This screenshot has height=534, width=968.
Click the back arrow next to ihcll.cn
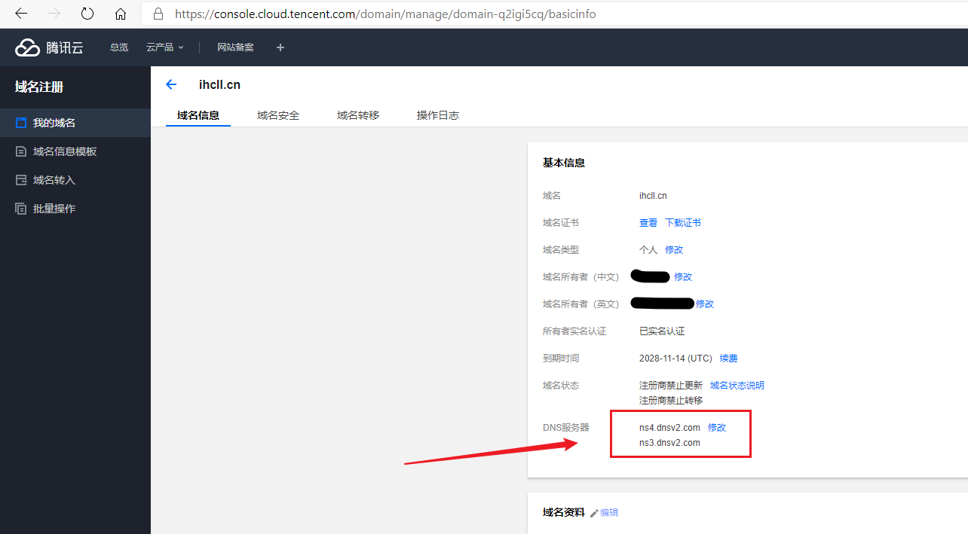(x=171, y=84)
